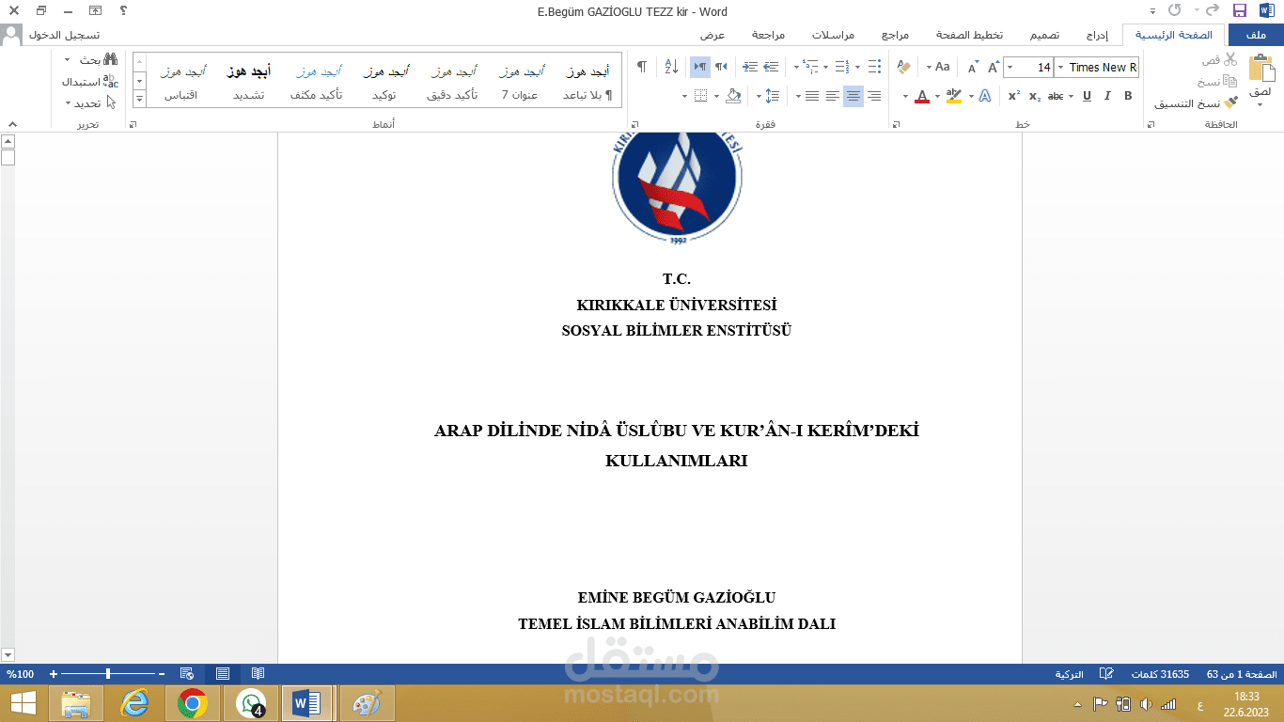Apply the No Spacing (بلا تباعد) style
The width and height of the screenshot is (1284, 722).
point(587,81)
